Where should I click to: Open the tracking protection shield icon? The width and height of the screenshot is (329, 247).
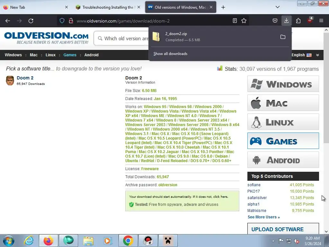point(62,21)
